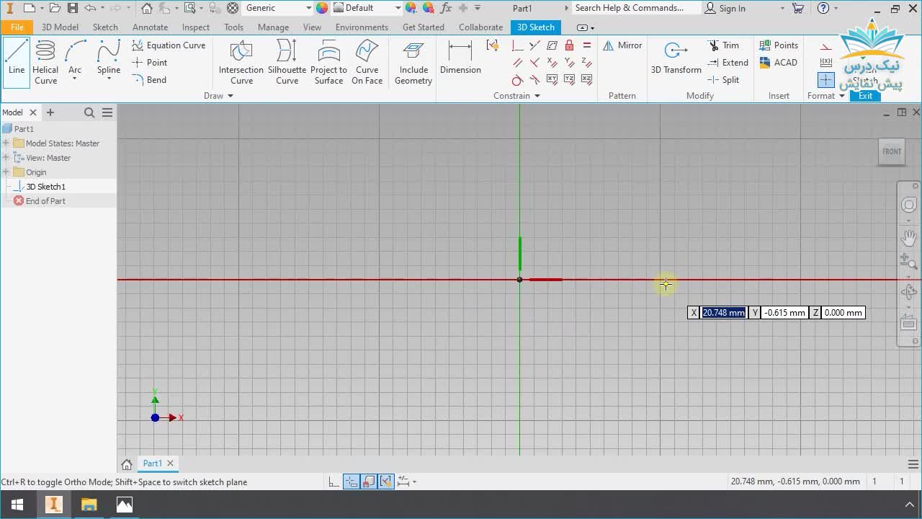The width and height of the screenshot is (922, 519).
Task: Toggle the infer constraints status bar button
Action: [x=386, y=482]
